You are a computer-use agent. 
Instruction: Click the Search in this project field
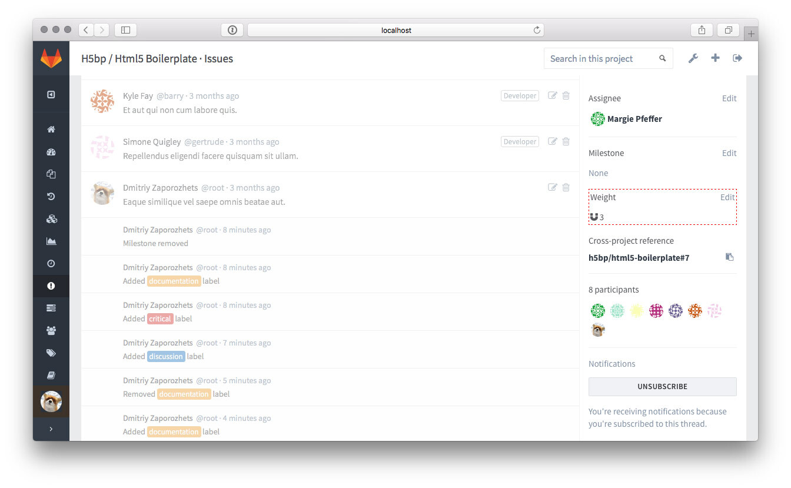[x=600, y=58]
